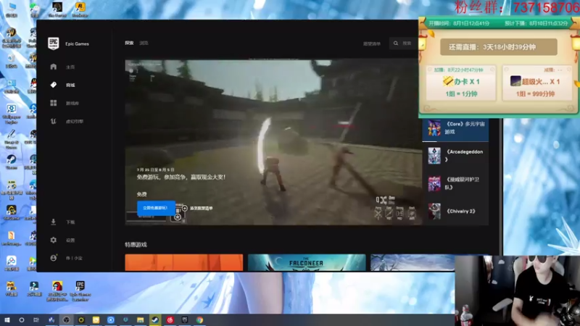Open The Hunter desktop shortcut
The height and width of the screenshot is (326, 580).
(x=57, y=9)
